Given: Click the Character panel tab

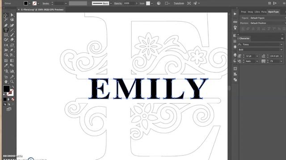Looking at the screenshot, I should point(244,38).
